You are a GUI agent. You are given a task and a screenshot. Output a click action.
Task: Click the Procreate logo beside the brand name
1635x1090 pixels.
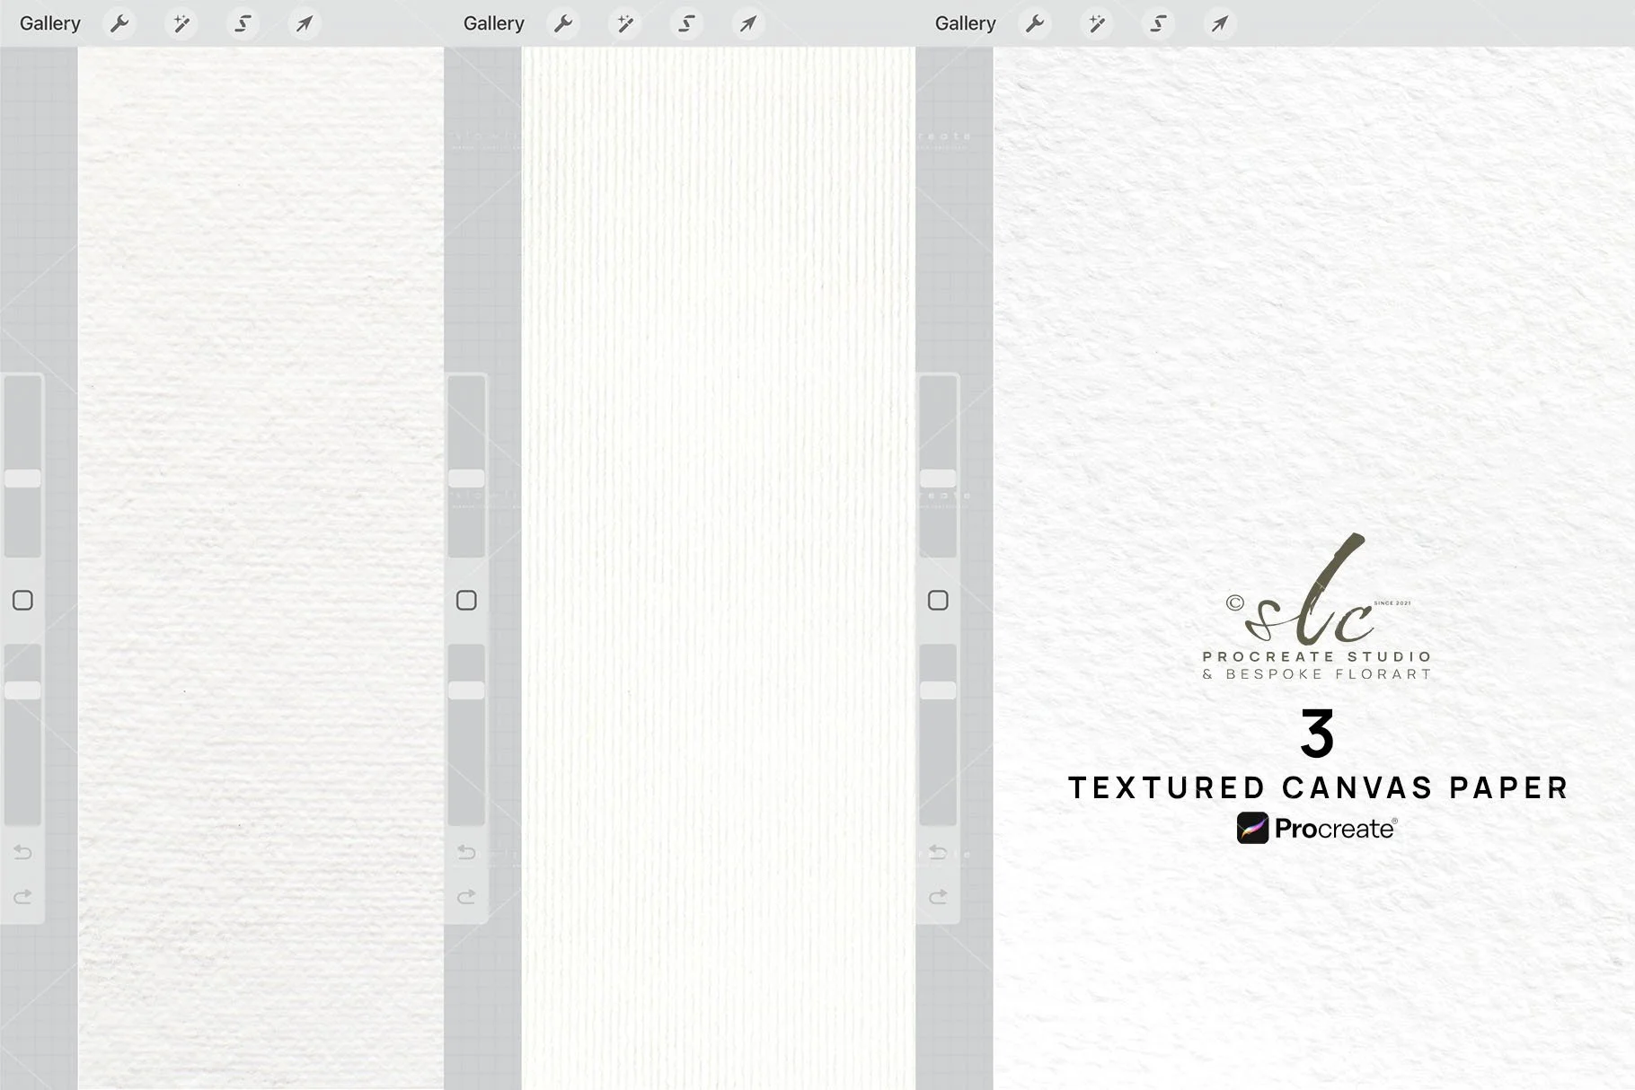click(x=1252, y=828)
